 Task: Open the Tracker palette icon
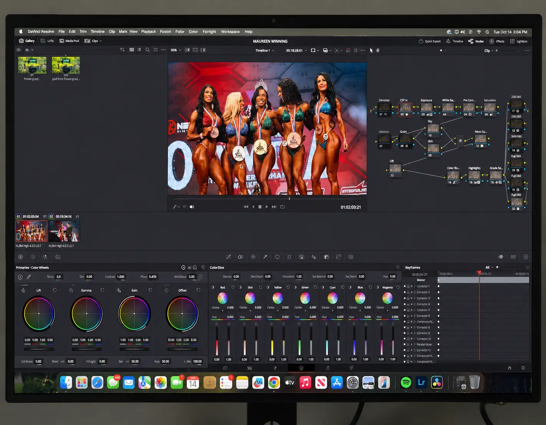290,257
